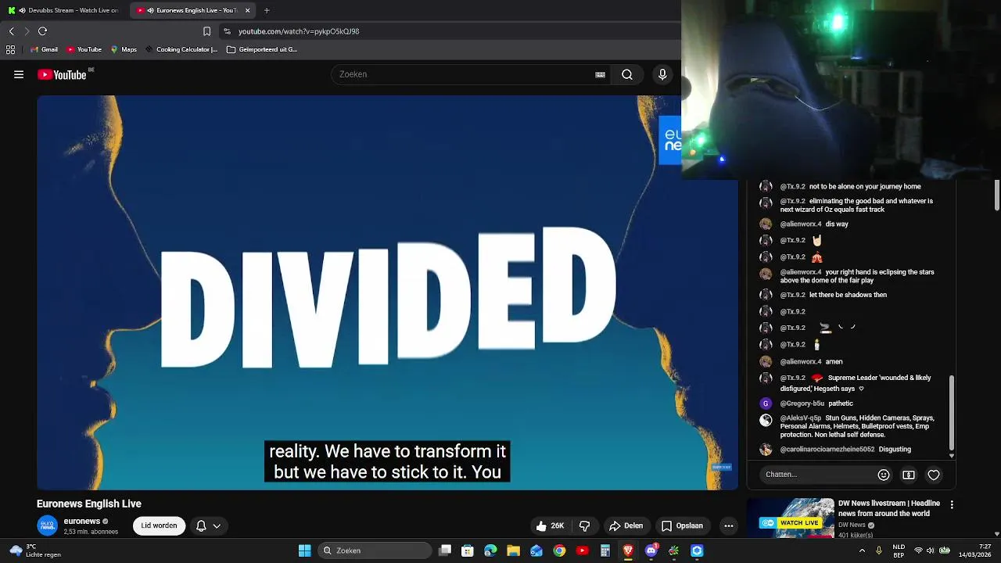Viewport: 1001px width, 563px height.
Task: Click Supreme Leader wounded chat message
Action: (x=856, y=383)
